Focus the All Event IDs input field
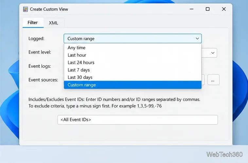Screen dimensions: 248x163 coord(138,120)
